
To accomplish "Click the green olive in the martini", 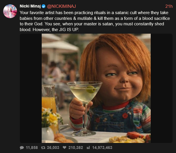I will pyautogui.click(x=91, y=89).
